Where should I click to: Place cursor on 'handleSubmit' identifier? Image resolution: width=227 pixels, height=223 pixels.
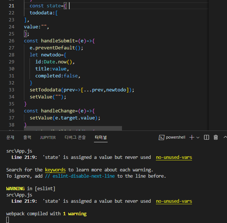coord(58,41)
